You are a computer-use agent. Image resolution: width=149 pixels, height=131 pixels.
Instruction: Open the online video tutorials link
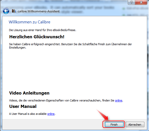point(118,100)
